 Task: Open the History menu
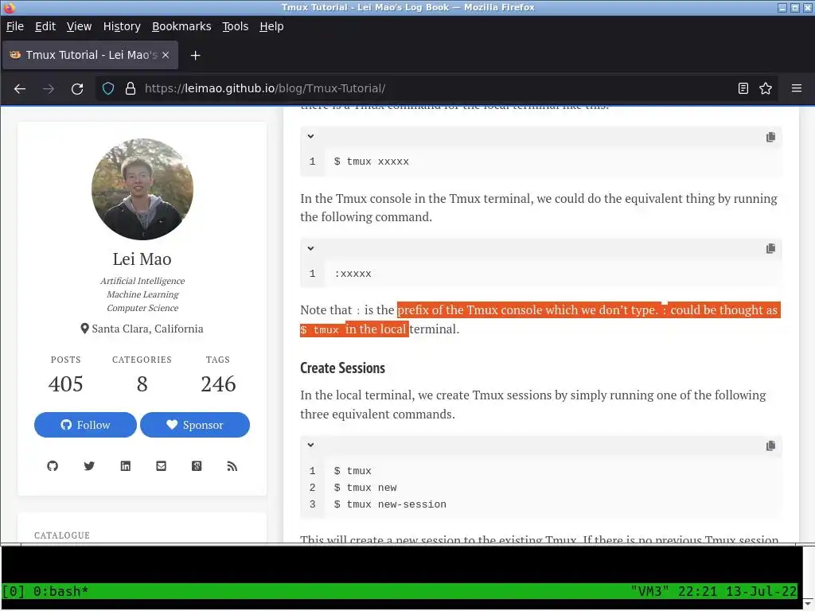coord(122,26)
